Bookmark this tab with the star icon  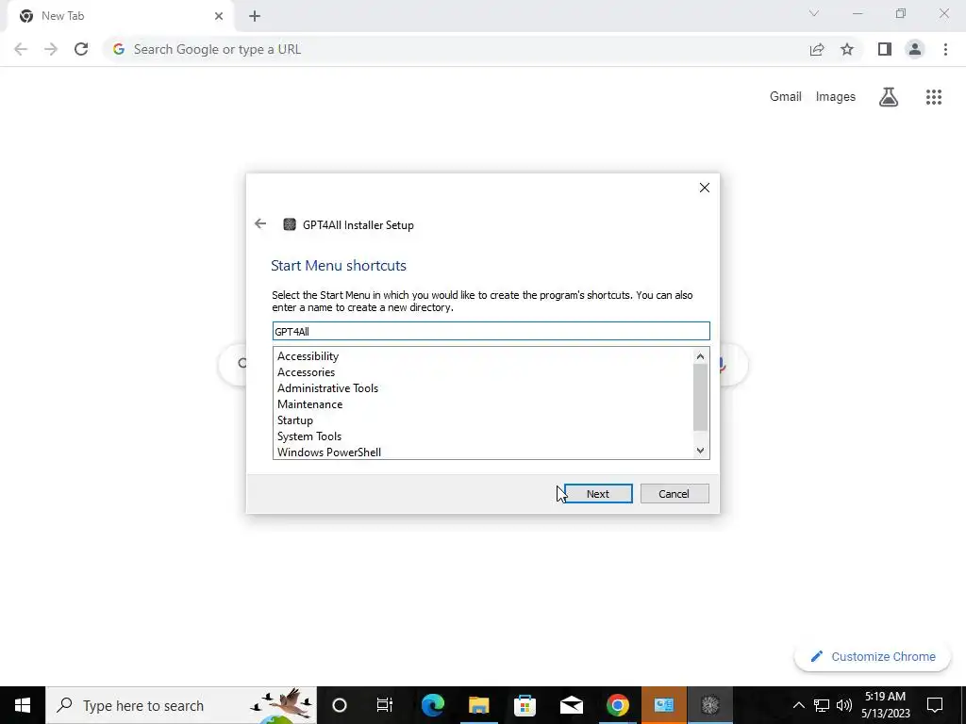847,49
